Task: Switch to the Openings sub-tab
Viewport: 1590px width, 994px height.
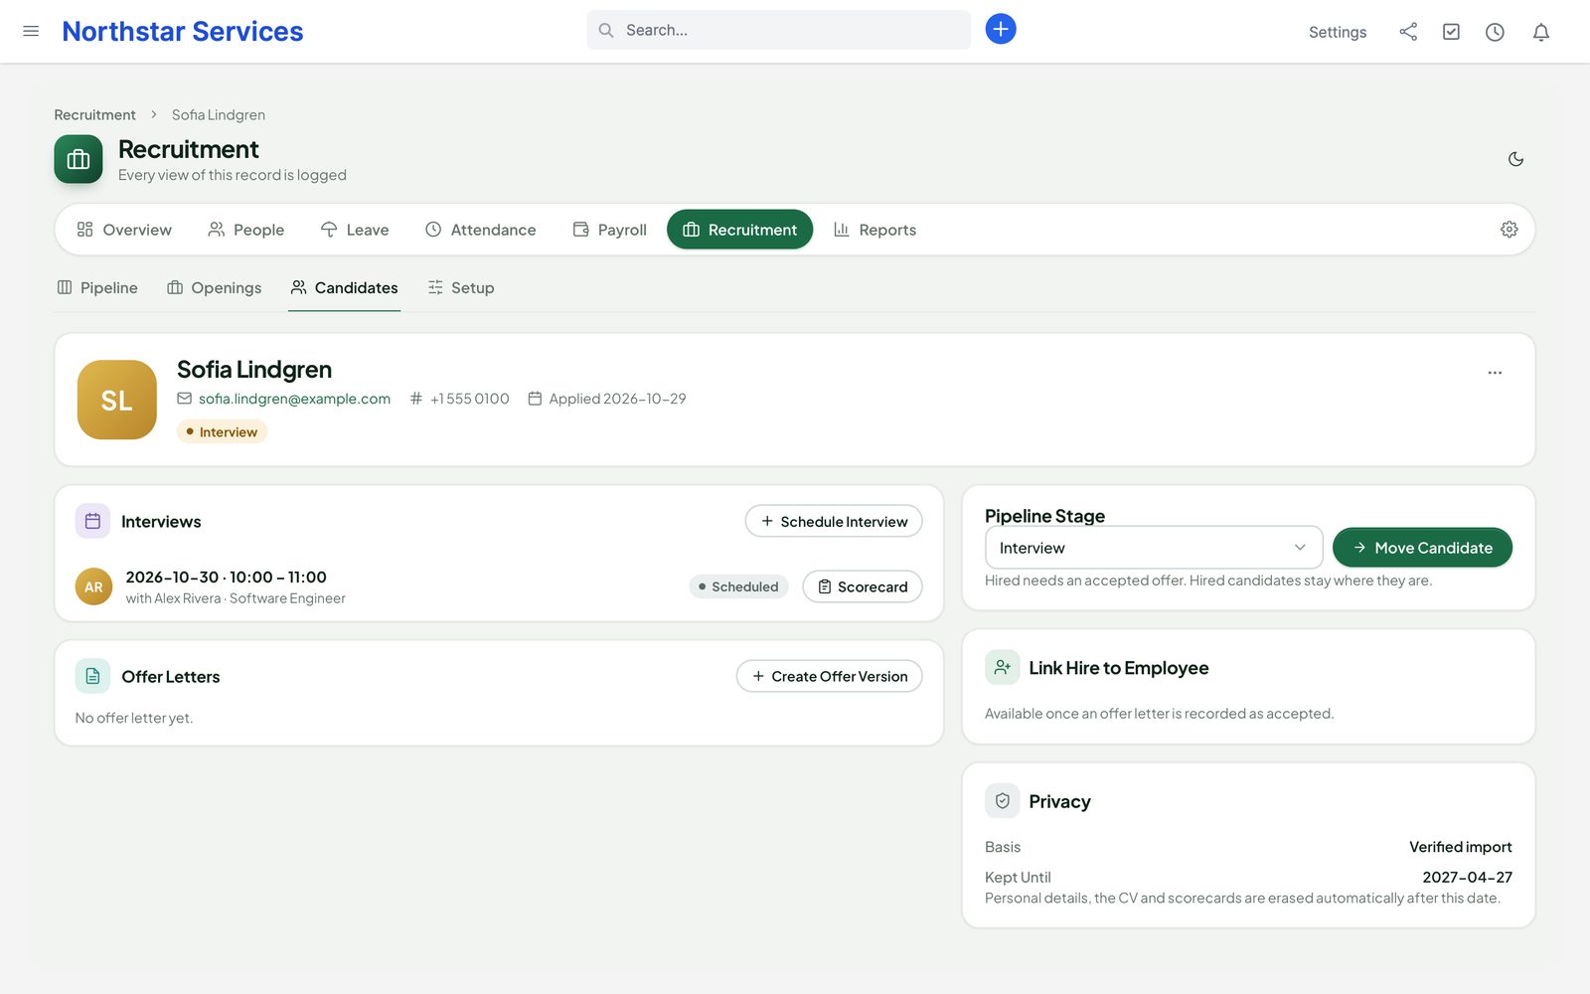Action: click(x=215, y=287)
